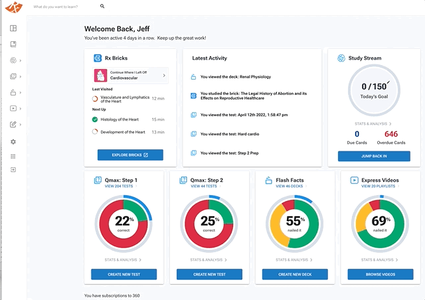Click Jump Back In button

point(374,156)
